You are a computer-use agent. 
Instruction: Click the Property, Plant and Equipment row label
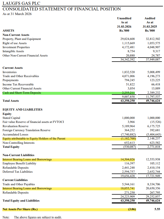tap(22, 39)
